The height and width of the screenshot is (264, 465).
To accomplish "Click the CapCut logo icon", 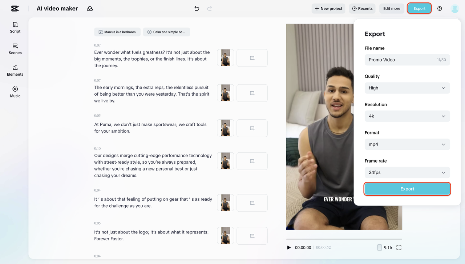I will pos(15,8).
